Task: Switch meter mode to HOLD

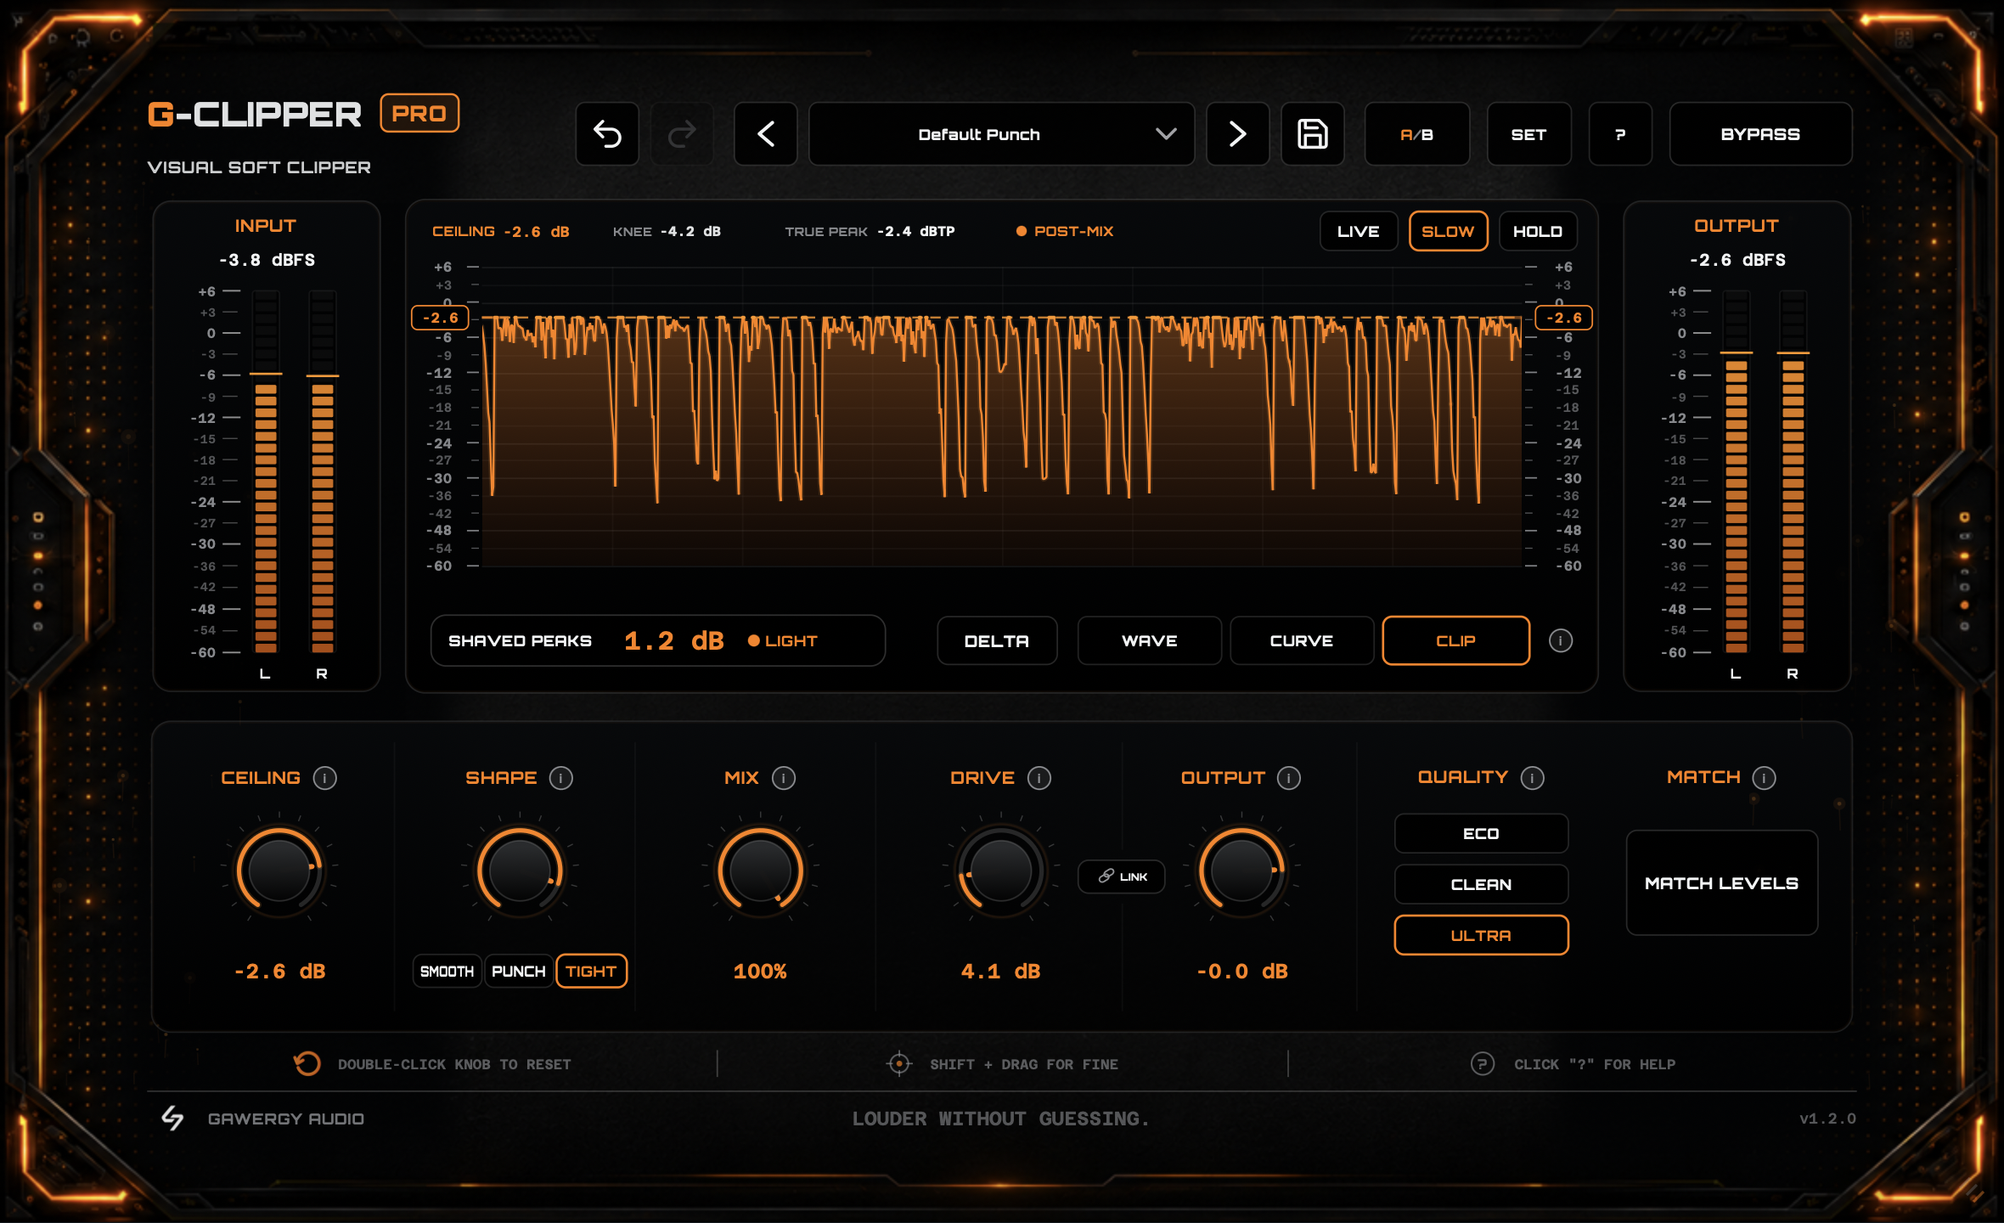Action: point(1537,231)
